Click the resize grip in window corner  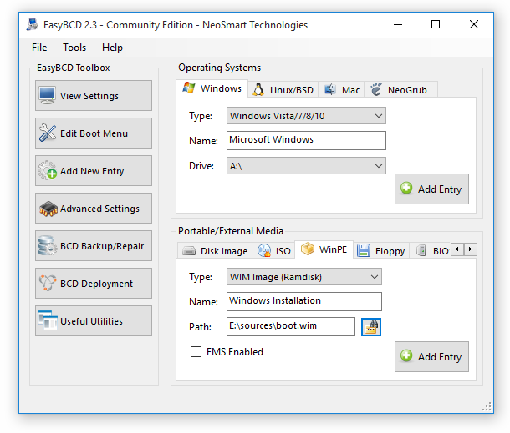(x=487, y=406)
